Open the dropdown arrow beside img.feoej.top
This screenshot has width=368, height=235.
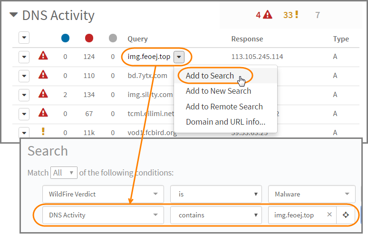coord(179,57)
